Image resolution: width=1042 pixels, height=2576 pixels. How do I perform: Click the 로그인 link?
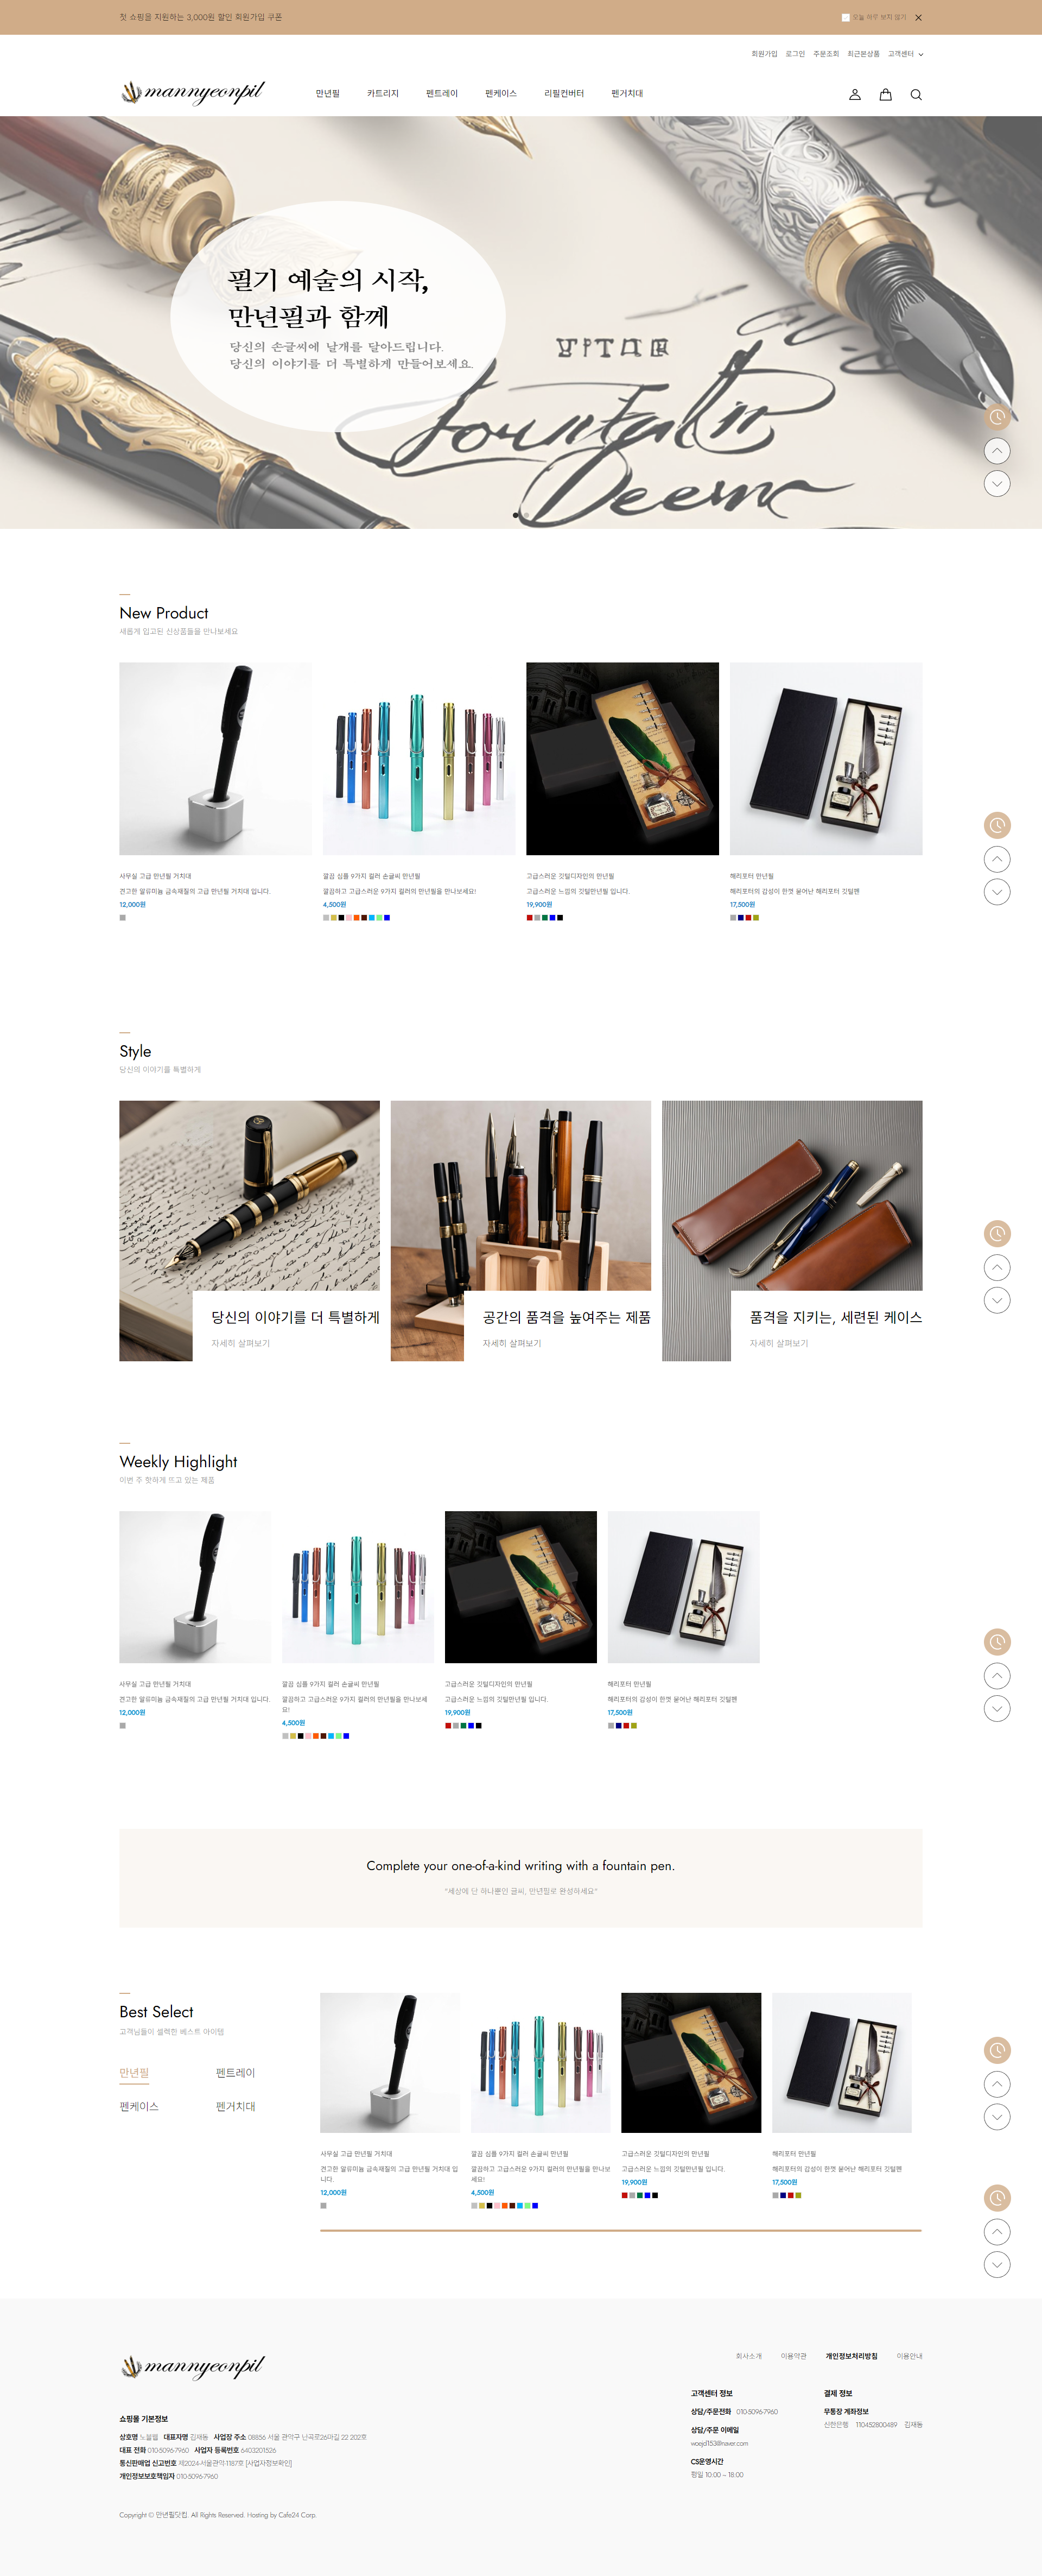[795, 54]
